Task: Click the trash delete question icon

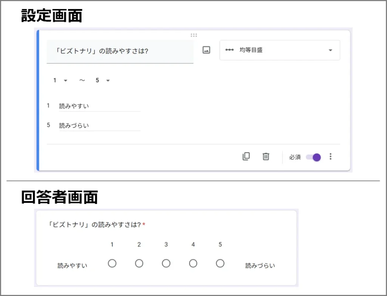Action: tap(266, 156)
